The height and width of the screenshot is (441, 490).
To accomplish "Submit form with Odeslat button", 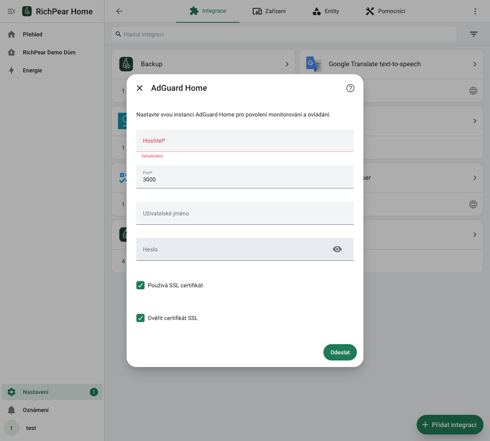I will (x=340, y=352).
